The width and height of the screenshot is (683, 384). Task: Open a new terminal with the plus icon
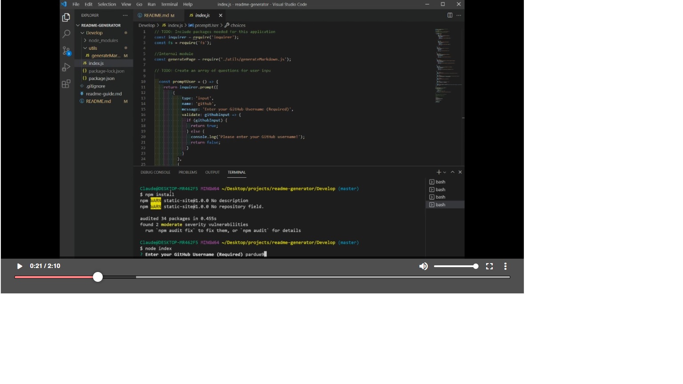[x=438, y=172]
